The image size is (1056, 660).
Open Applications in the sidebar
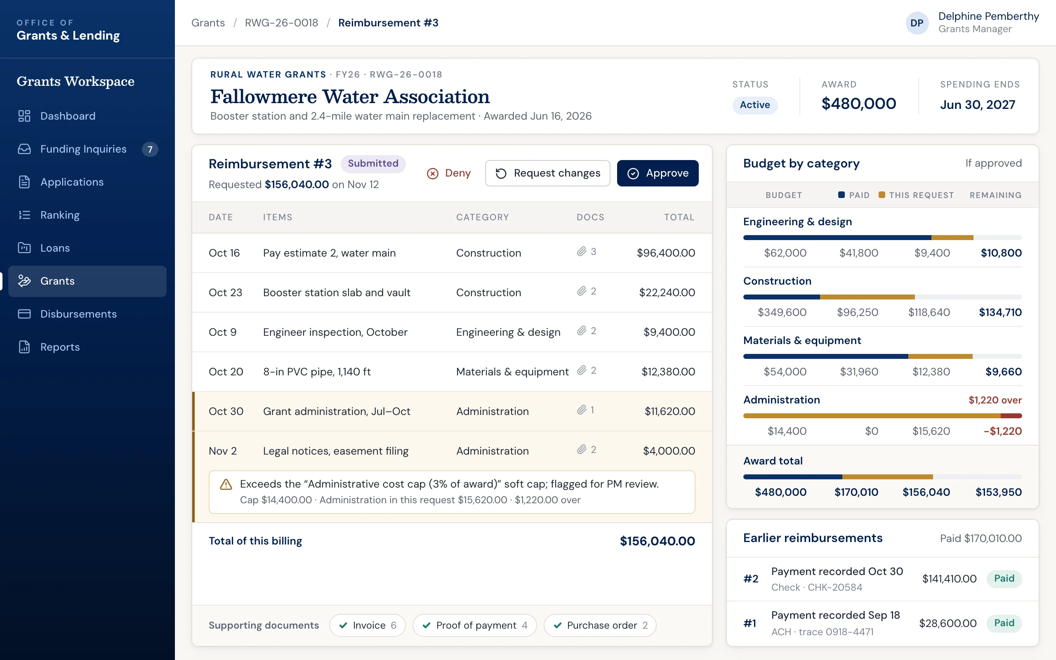87,182
